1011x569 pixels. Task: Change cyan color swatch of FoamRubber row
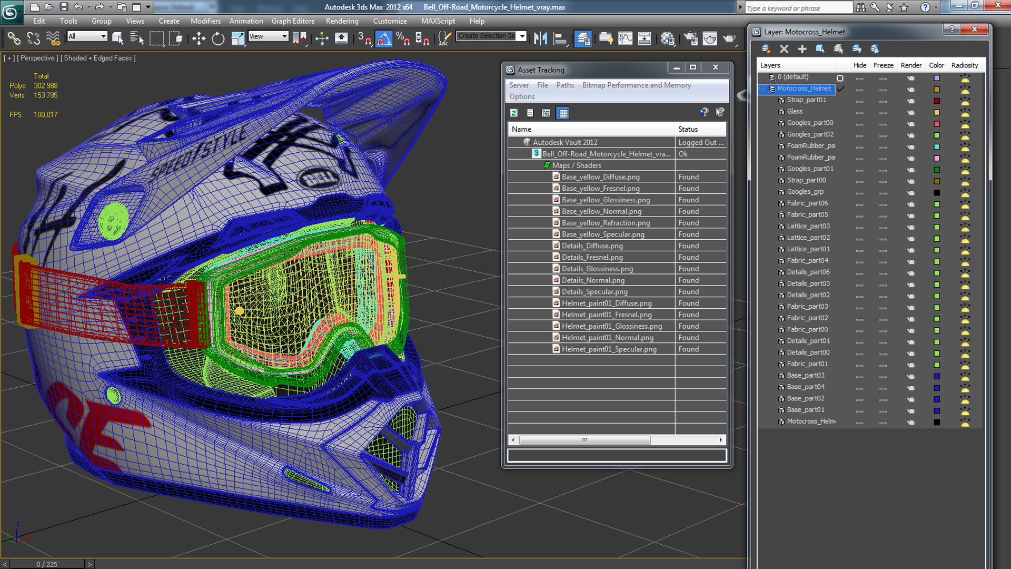click(x=937, y=146)
